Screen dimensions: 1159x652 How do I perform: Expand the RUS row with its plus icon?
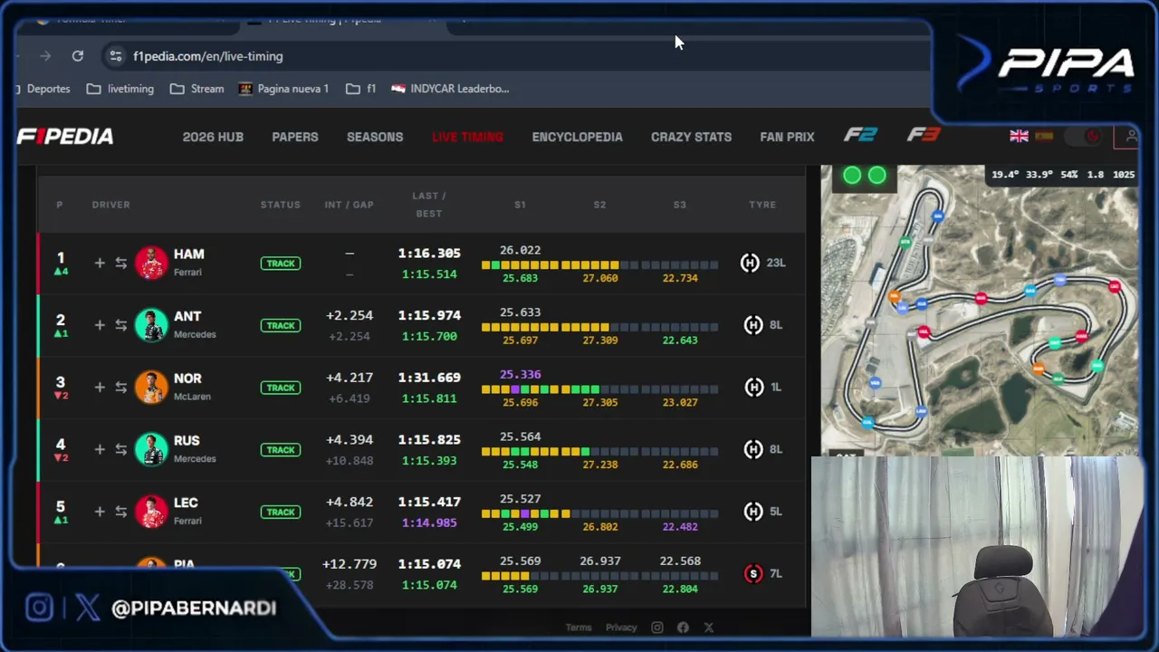point(100,449)
